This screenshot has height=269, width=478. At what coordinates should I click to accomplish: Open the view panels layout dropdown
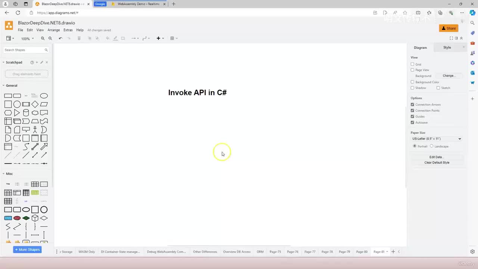[x=10, y=38]
